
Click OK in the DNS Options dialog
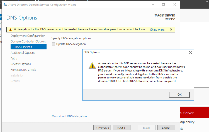pos(179,95)
